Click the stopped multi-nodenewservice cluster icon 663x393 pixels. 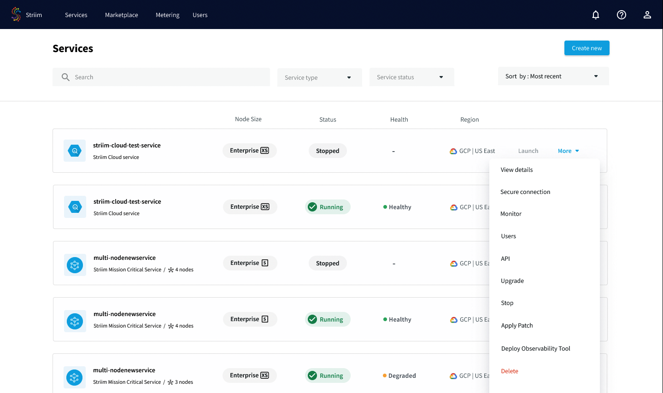[75, 265]
